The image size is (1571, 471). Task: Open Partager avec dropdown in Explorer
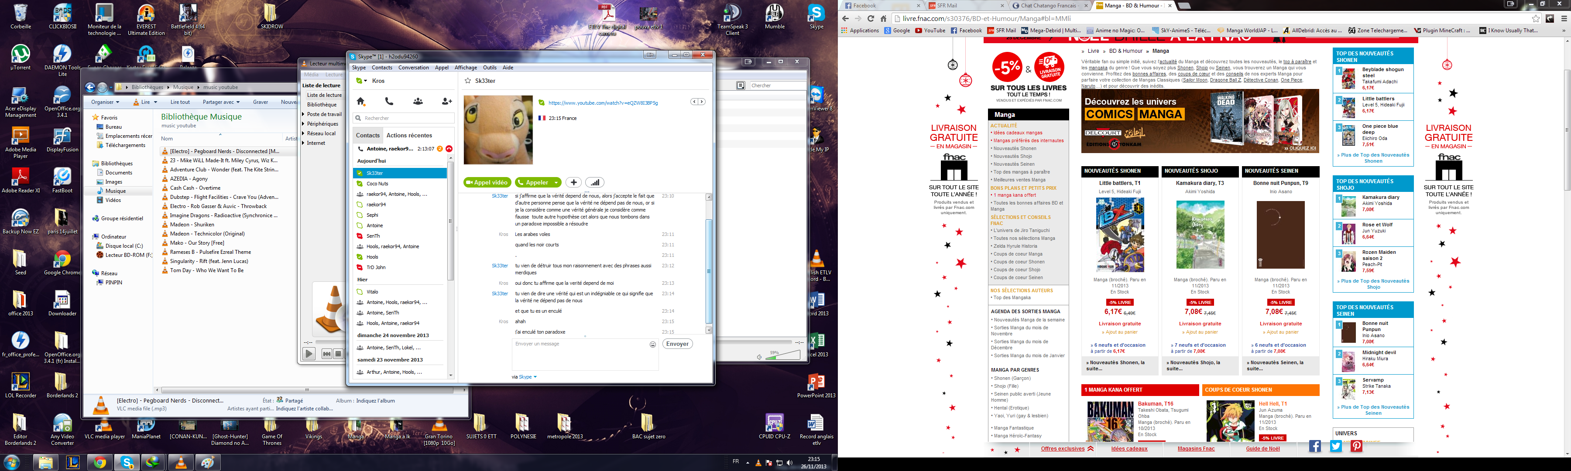point(221,102)
